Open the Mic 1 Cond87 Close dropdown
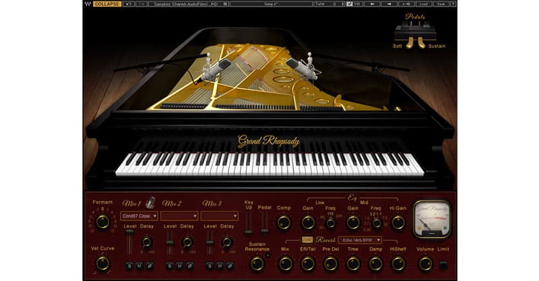This screenshot has width=539, height=281. click(139, 216)
